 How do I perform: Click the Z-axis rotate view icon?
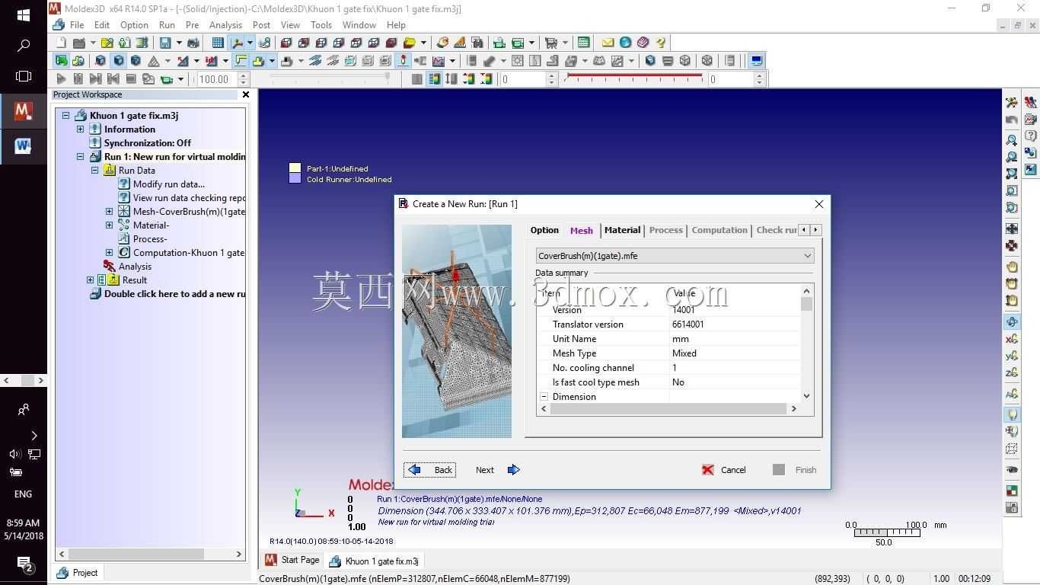point(1012,372)
